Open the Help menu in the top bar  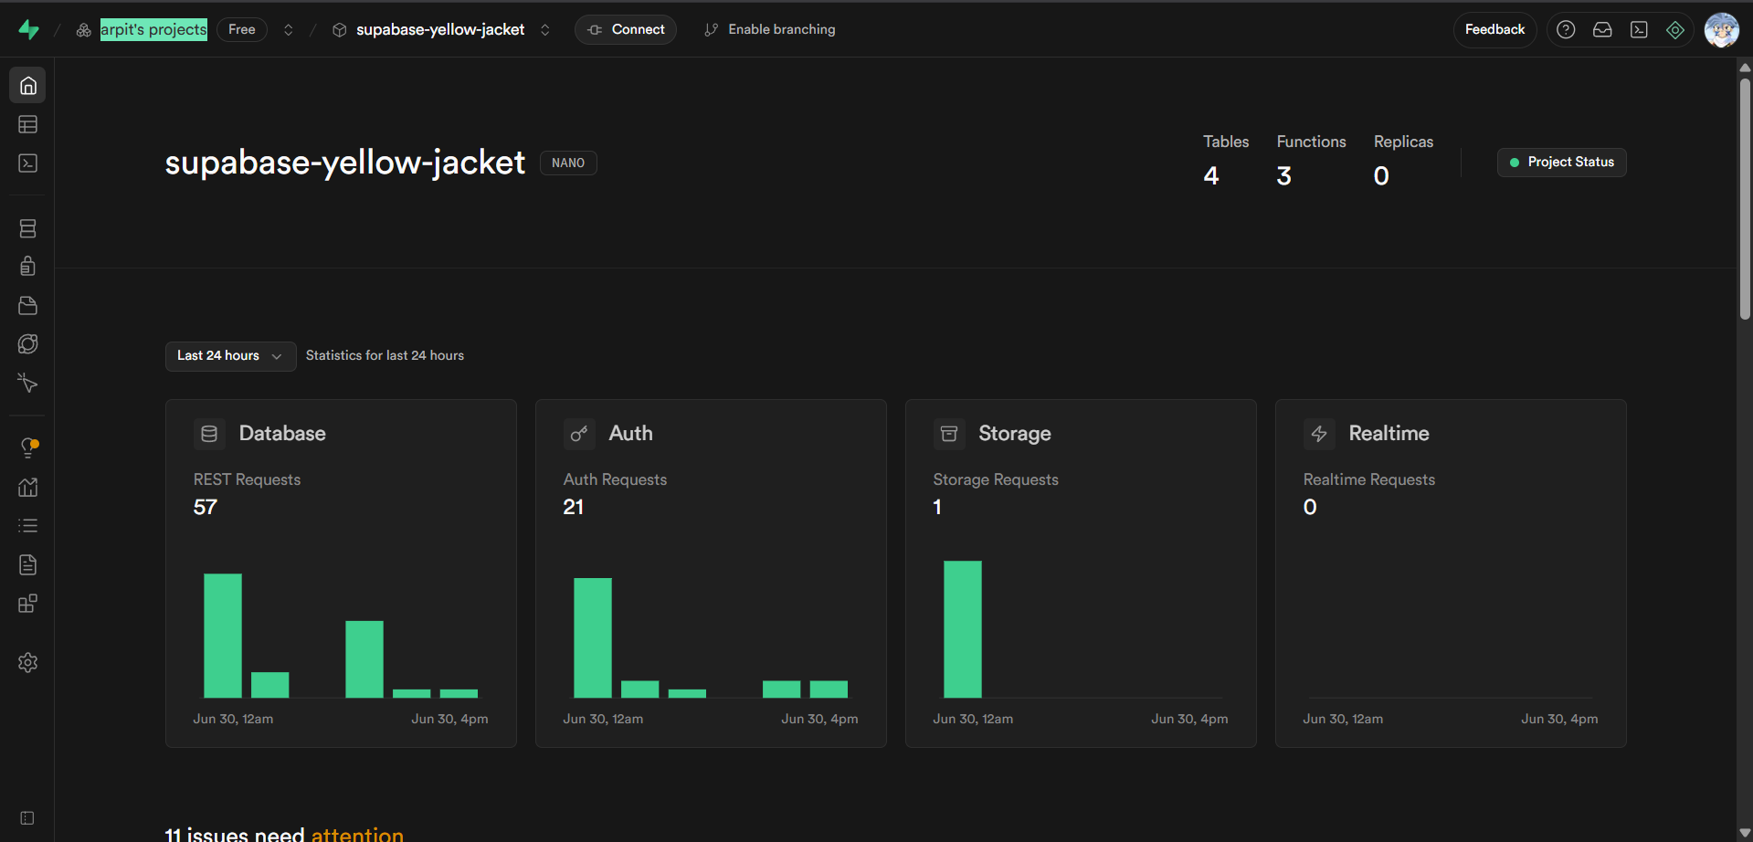(x=1566, y=30)
